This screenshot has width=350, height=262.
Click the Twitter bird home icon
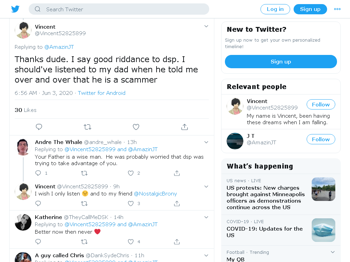(15, 9)
